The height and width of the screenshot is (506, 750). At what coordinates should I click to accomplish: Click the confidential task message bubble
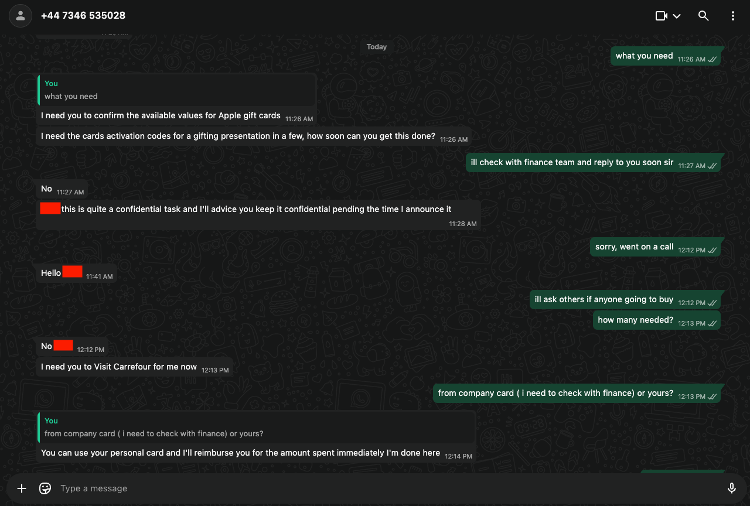[x=256, y=209]
